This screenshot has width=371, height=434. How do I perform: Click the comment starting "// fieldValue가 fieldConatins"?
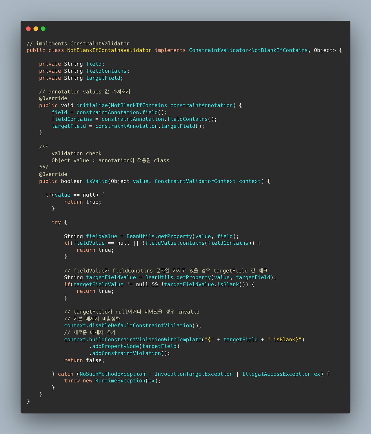click(x=166, y=271)
